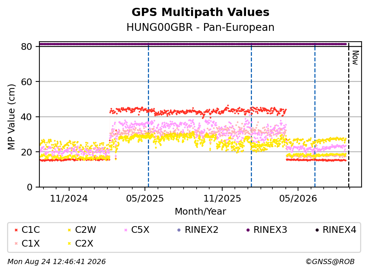The height and width of the screenshot is (273, 369).
Task: Click the MP Value (cm) axis label
Action: point(11,117)
